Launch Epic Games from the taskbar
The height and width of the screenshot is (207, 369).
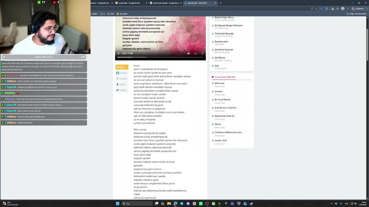coord(226,204)
